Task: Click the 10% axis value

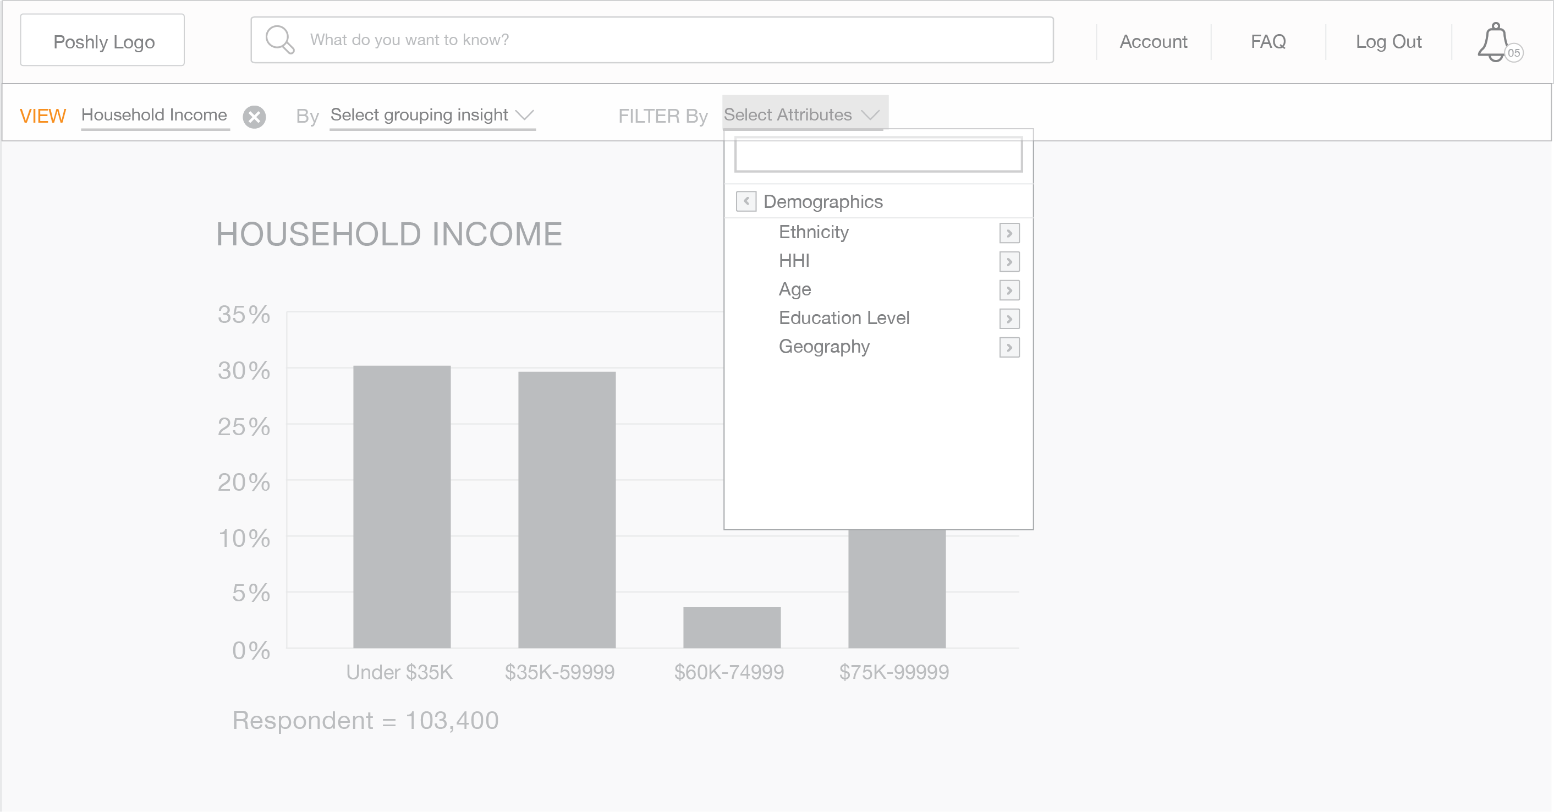Action: 244,538
